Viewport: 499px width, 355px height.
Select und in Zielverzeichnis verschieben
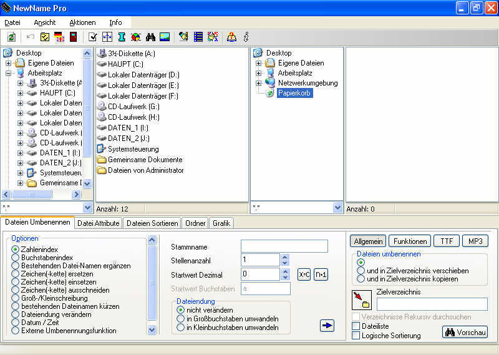(361, 271)
